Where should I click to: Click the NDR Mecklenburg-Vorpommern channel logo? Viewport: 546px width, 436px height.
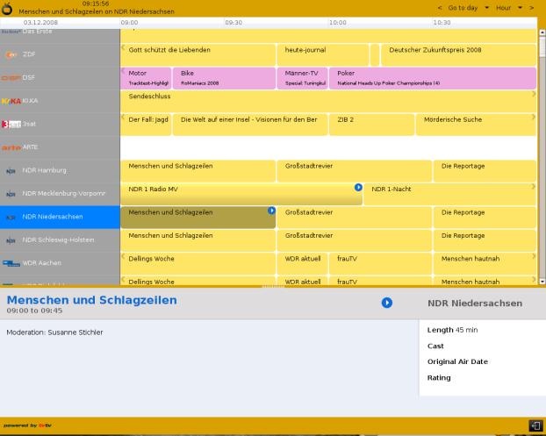11,194
